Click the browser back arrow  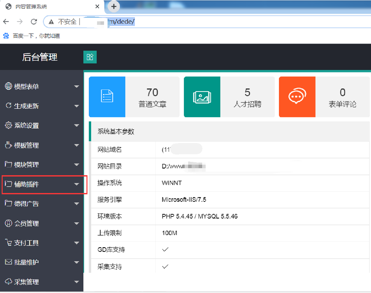click(x=6, y=22)
